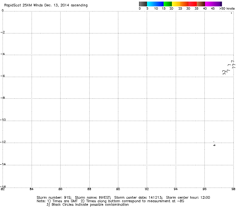The image size is (236, 207).
Task: Click the '96' longitude axis label
Action: coord(204,189)
